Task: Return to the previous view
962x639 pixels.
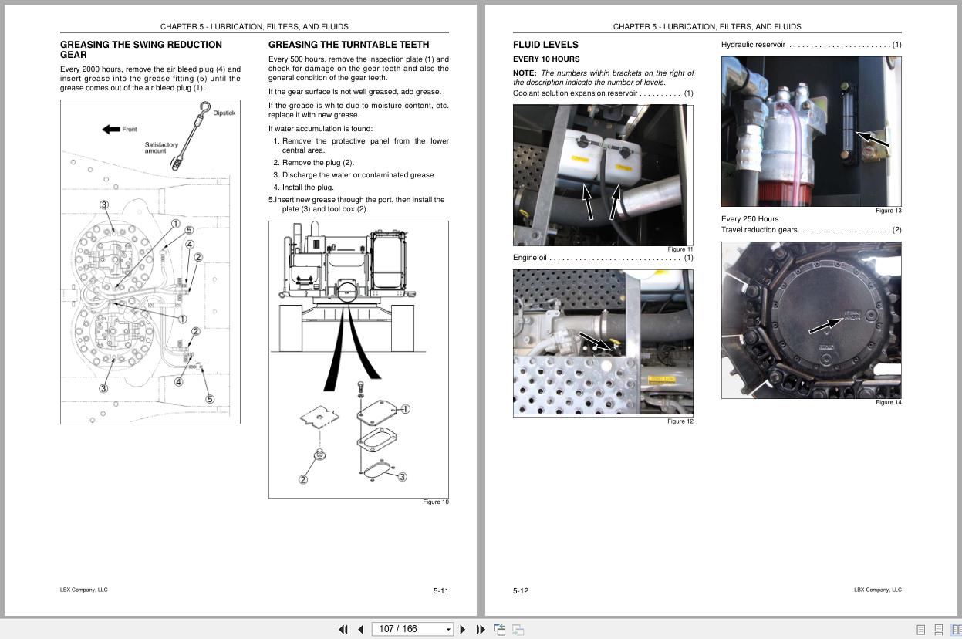Action: click(499, 629)
